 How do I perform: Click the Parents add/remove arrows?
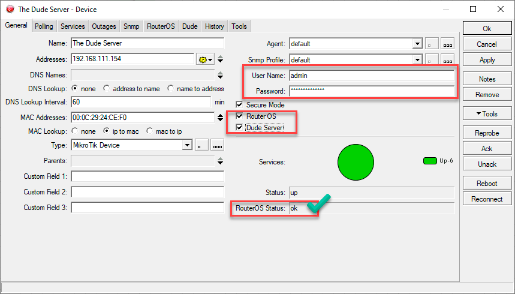point(221,161)
